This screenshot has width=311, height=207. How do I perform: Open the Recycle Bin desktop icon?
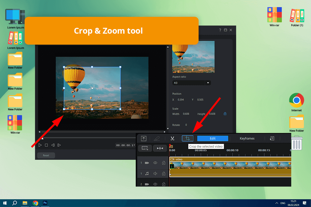pyautogui.click(x=296, y=143)
